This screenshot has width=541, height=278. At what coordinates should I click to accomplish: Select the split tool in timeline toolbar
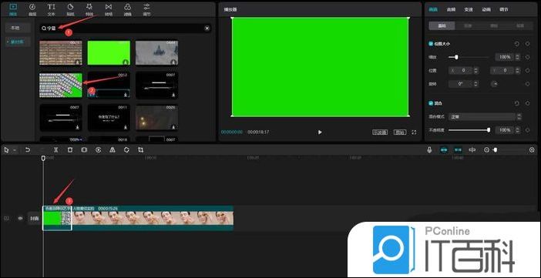[x=56, y=150]
